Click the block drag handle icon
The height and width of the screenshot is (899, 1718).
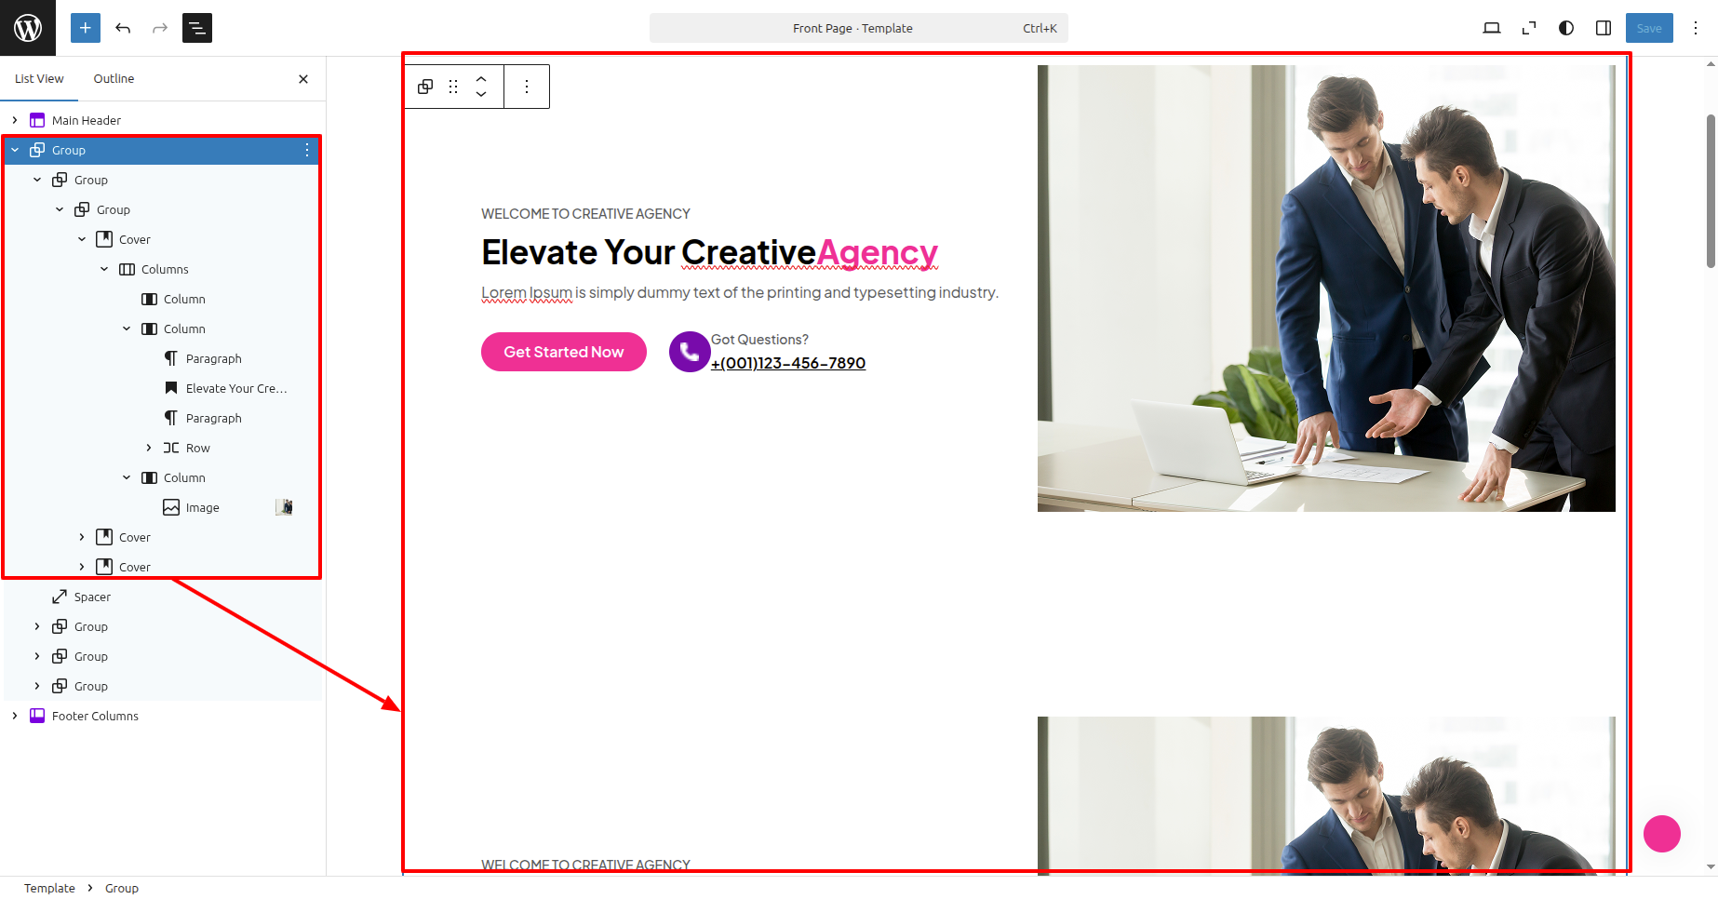pos(453,87)
